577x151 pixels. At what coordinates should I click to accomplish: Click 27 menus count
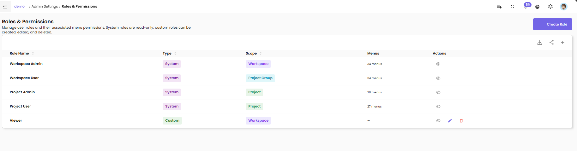pyautogui.click(x=374, y=107)
